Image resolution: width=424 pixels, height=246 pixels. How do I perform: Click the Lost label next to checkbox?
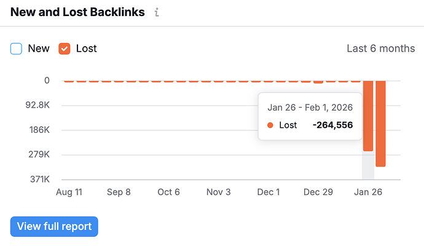(86, 49)
